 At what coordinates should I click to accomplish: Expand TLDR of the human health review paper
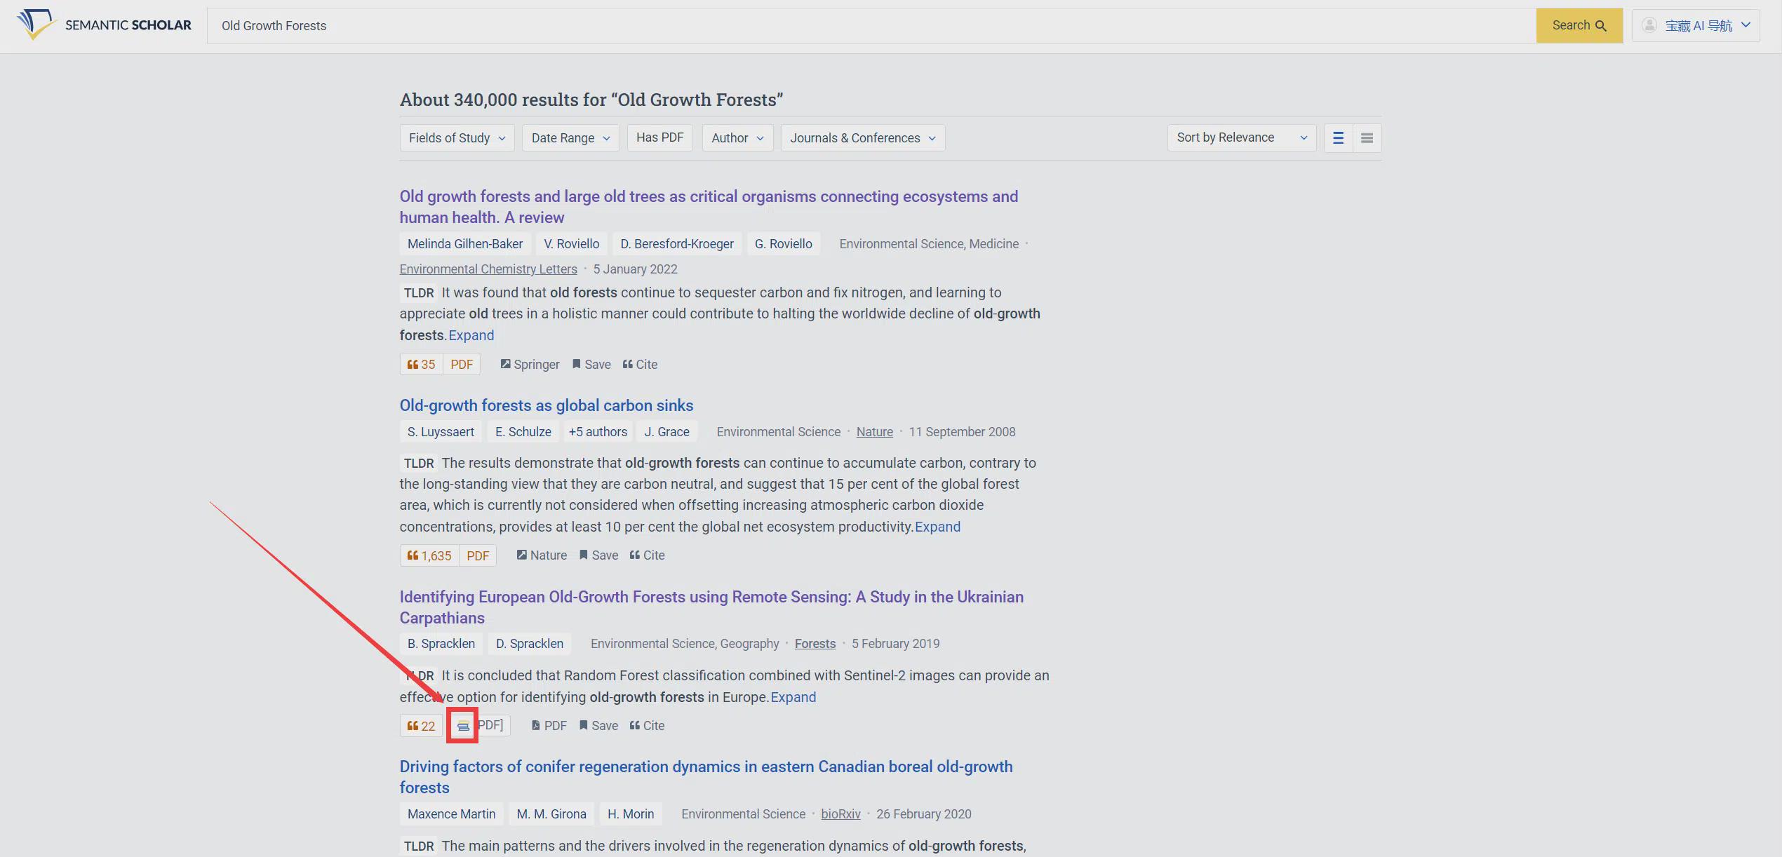471,335
